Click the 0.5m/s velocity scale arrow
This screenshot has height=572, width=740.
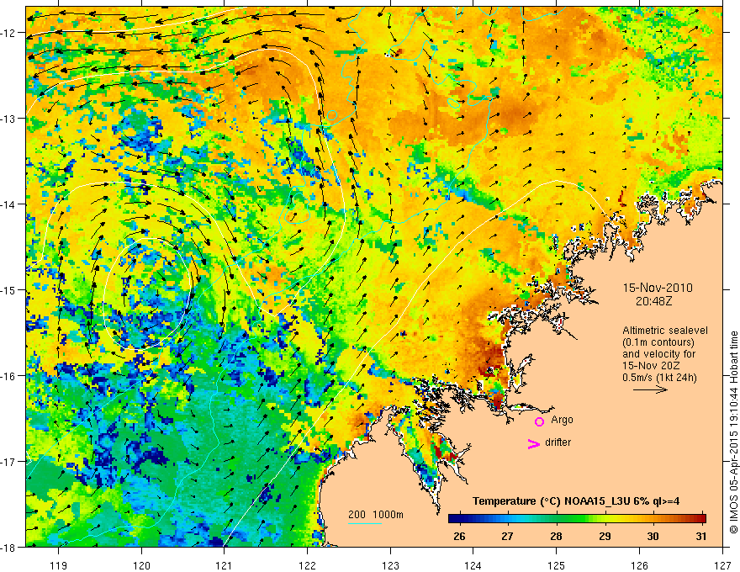[650, 389]
